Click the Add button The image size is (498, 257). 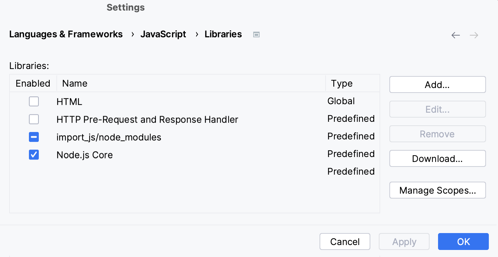(437, 84)
